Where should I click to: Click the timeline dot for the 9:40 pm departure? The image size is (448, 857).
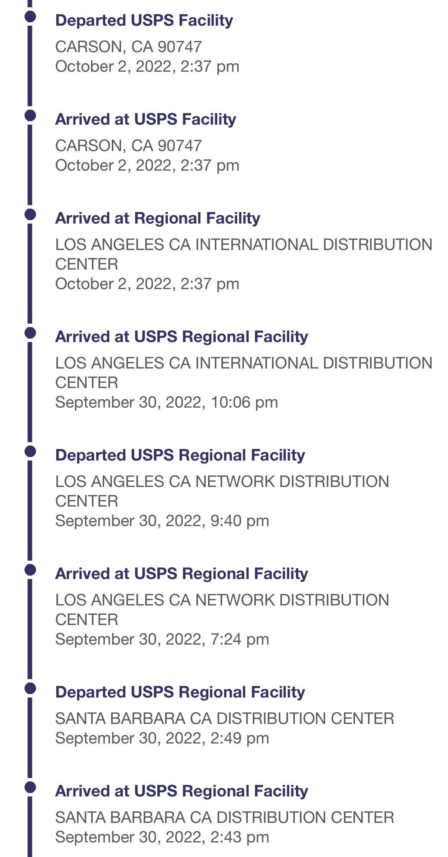click(x=30, y=451)
